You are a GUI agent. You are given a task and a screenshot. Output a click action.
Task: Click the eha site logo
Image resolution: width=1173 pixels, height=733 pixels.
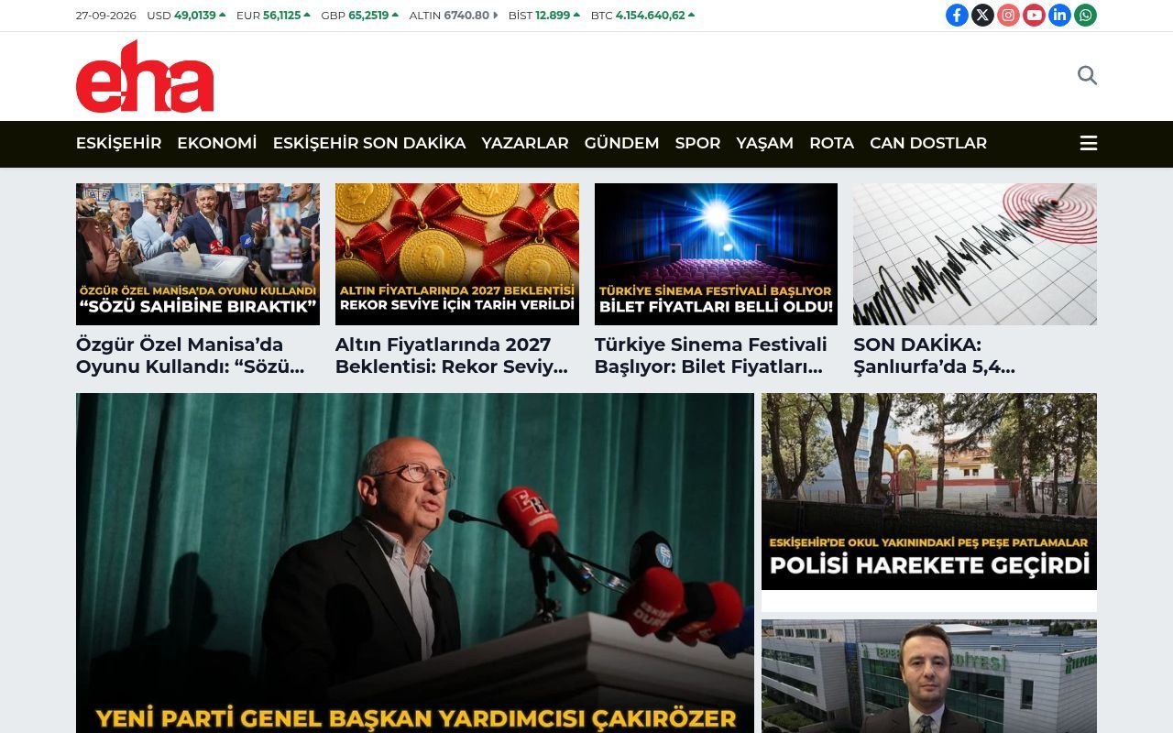click(x=145, y=76)
